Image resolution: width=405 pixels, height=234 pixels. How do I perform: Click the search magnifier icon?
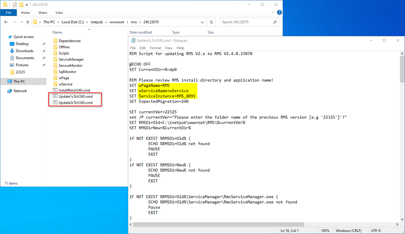[x=275, y=22]
